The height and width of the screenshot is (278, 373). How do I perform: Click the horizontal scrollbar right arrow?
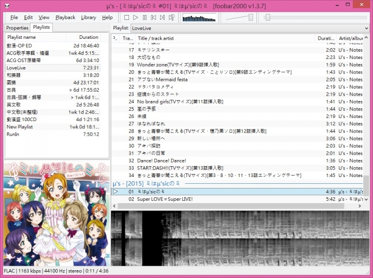pyautogui.click(x=360, y=206)
